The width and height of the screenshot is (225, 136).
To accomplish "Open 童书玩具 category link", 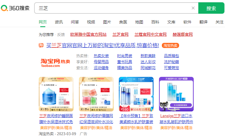I will (x=125, y=62).
